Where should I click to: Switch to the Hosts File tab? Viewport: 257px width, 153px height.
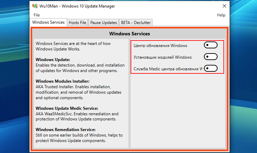[x=77, y=23]
